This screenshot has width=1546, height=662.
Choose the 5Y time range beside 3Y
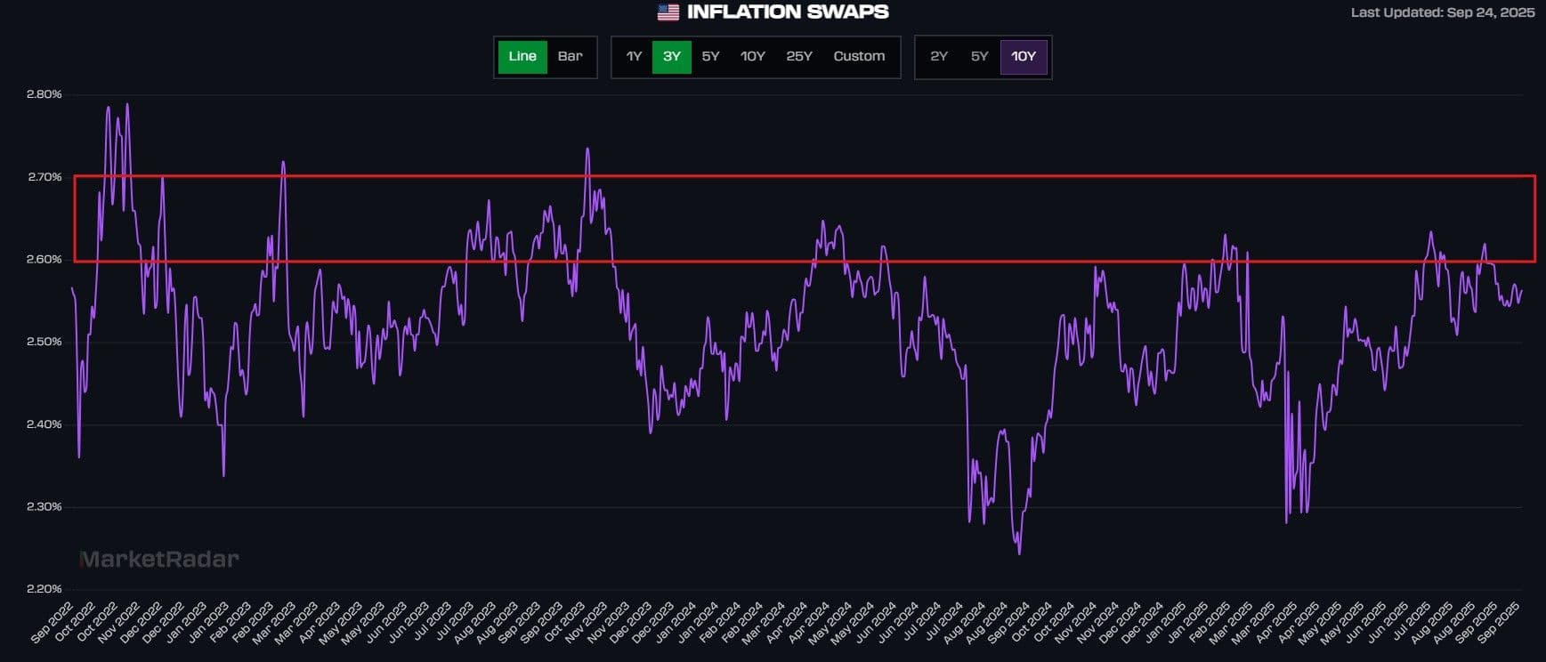[x=710, y=56]
